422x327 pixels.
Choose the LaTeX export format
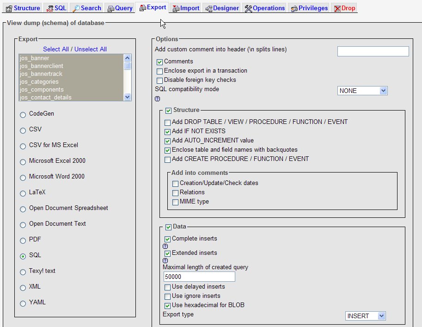[x=23, y=193]
